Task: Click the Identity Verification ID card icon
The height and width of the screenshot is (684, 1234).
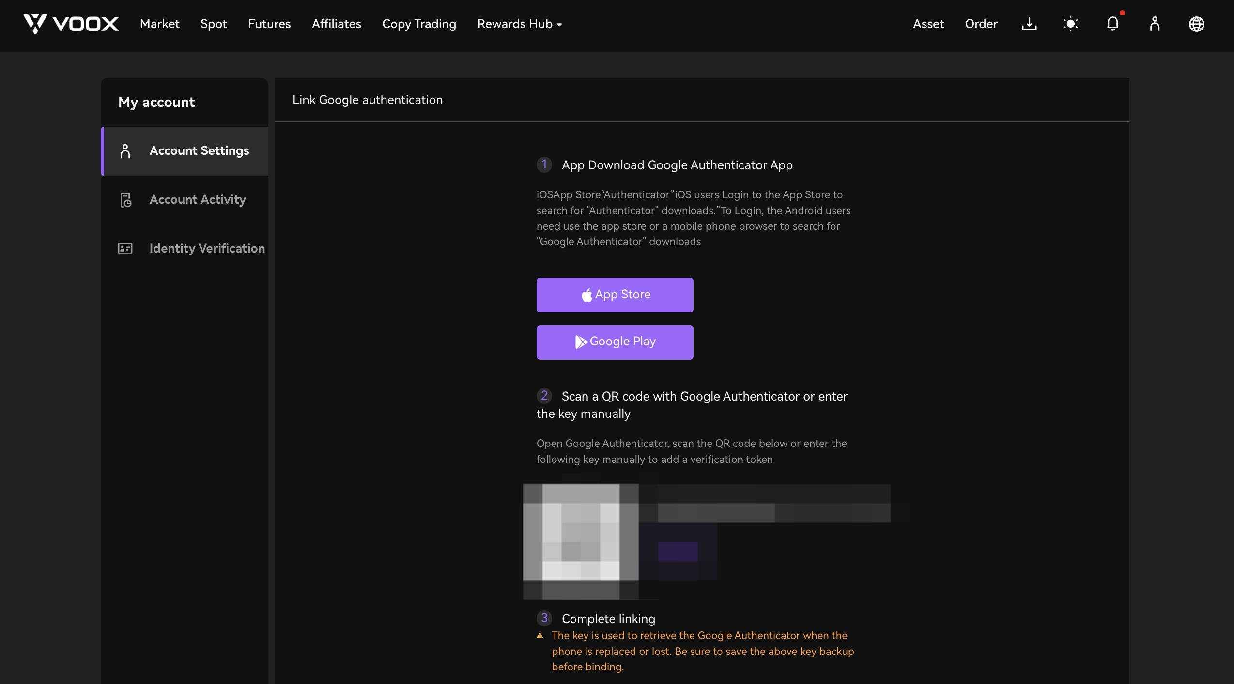Action: tap(125, 249)
